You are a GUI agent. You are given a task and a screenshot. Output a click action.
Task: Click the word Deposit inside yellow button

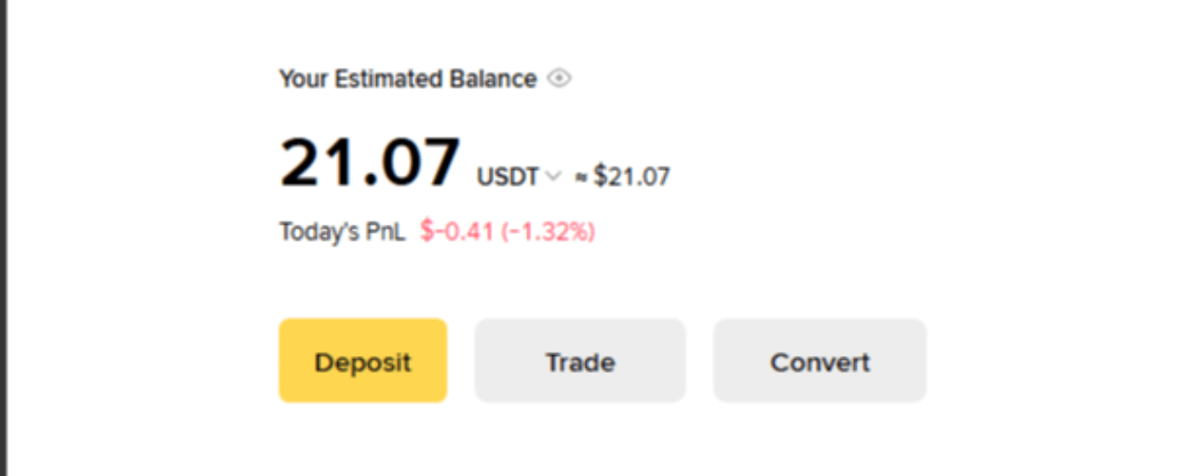point(362,362)
